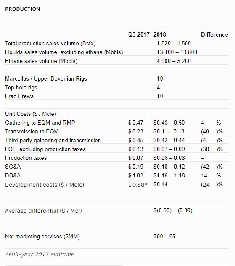Click the Transmission to EQM $0.23 value
The image size is (235, 266).
tap(136, 131)
